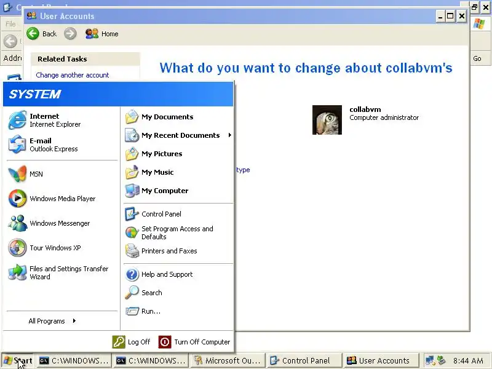The height and width of the screenshot is (369, 492).
Task: Click system clock showing 8:44 AM
Action: [468, 361]
